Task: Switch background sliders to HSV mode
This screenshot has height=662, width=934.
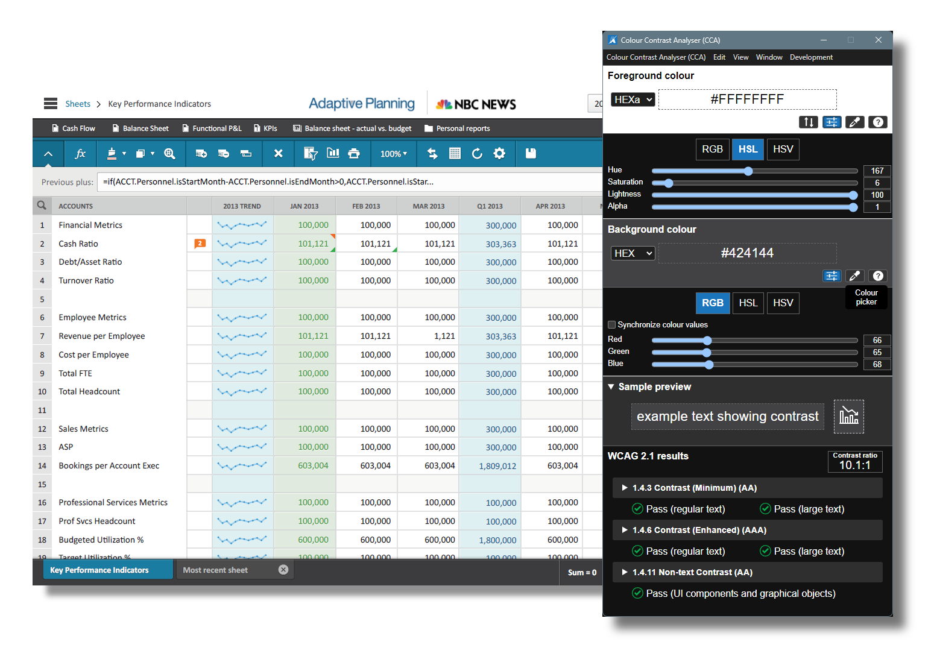Action: [783, 303]
